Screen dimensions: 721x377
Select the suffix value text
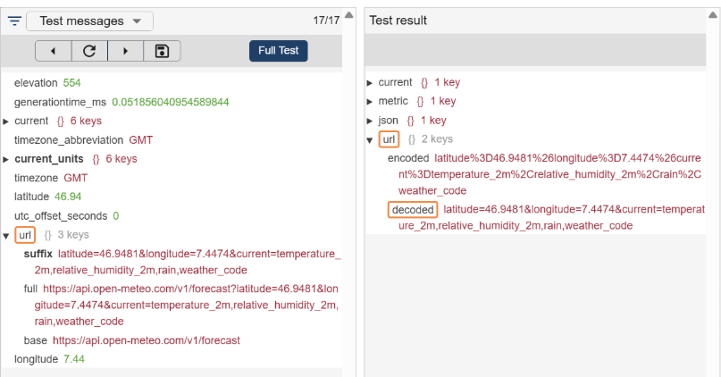(x=188, y=262)
